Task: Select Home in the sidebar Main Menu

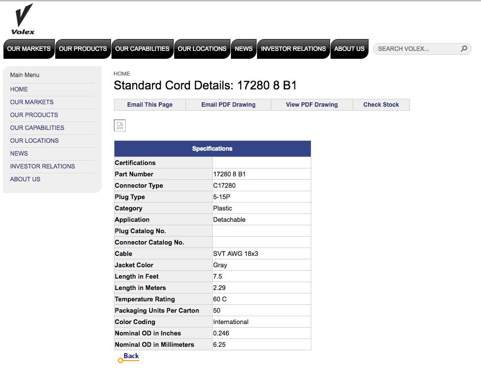Action: click(x=19, y=89)
